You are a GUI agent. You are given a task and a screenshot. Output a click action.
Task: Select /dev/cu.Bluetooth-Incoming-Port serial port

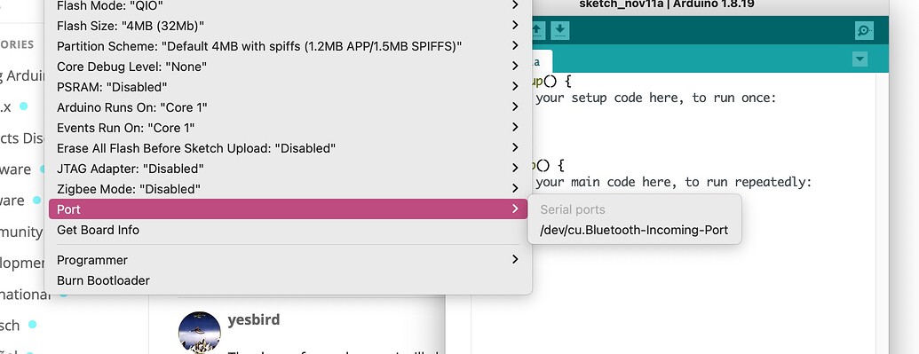tap(634, 231)
